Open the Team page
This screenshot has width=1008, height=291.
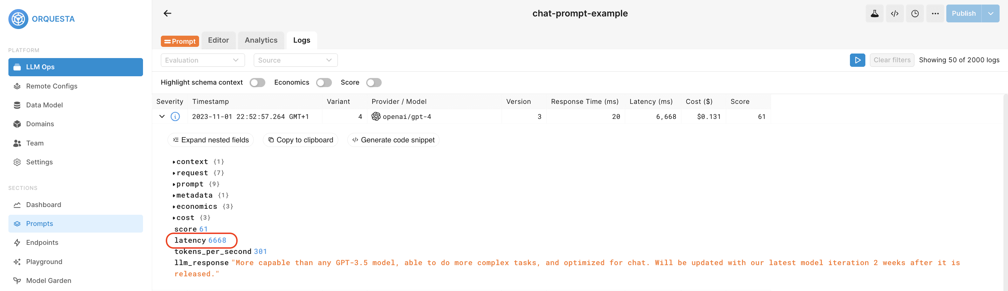tap(75, 143)
